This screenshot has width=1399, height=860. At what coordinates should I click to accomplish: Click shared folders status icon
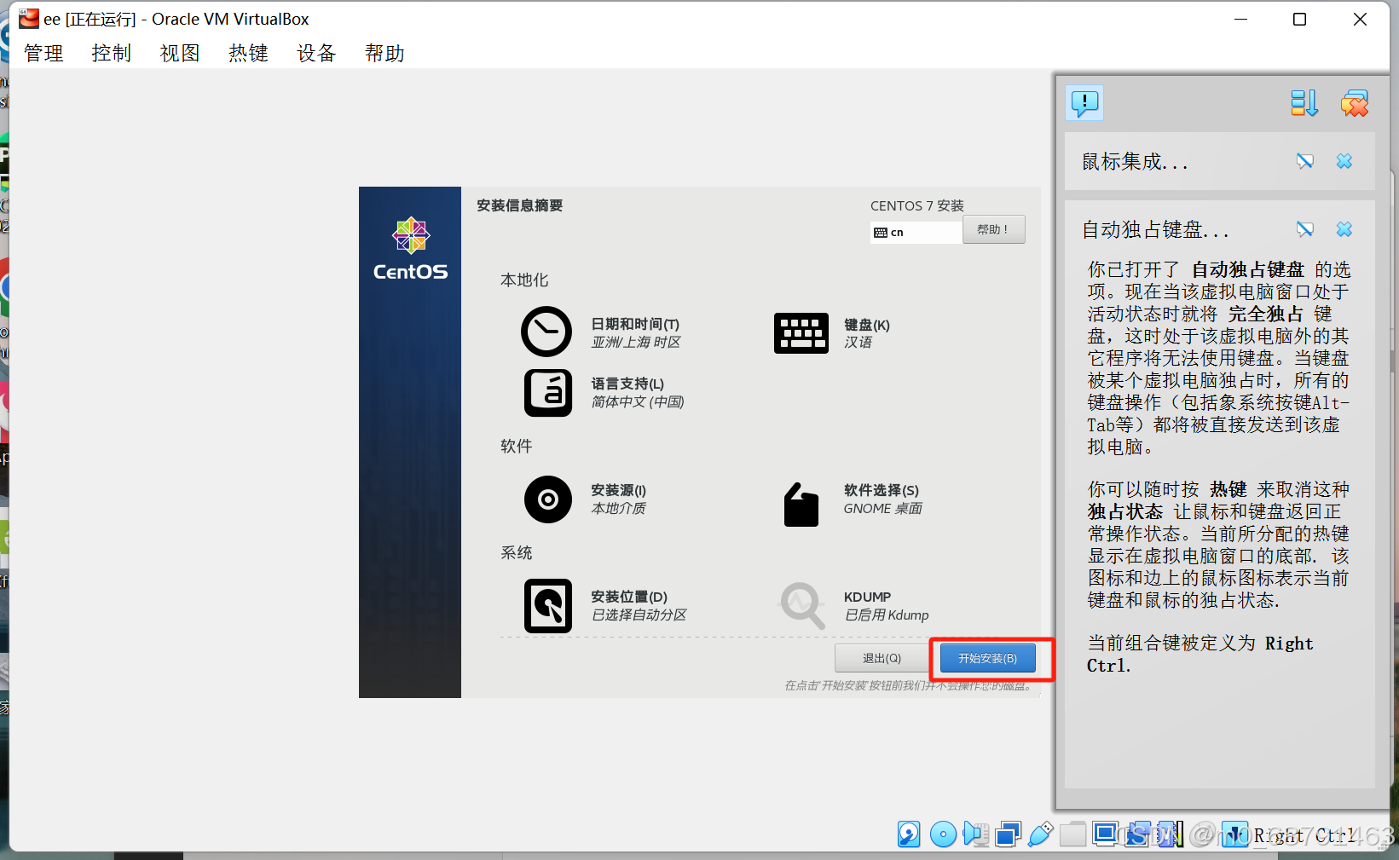coord(1072,833)
